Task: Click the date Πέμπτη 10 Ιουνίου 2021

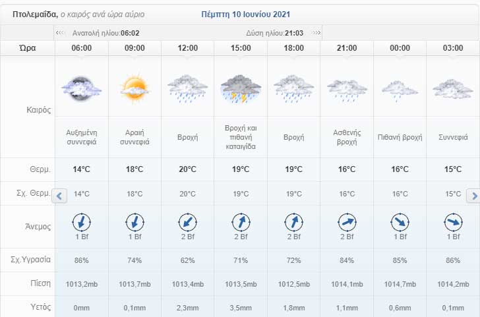Action: tap(245, 14)
